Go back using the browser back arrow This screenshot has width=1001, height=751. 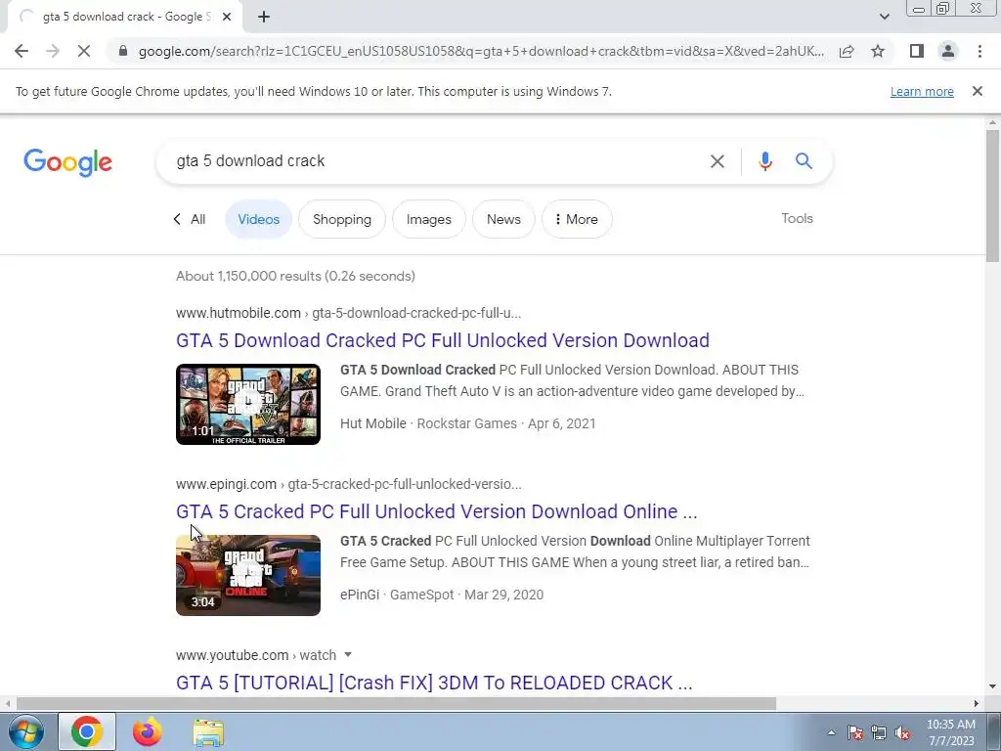coord(22,51)
